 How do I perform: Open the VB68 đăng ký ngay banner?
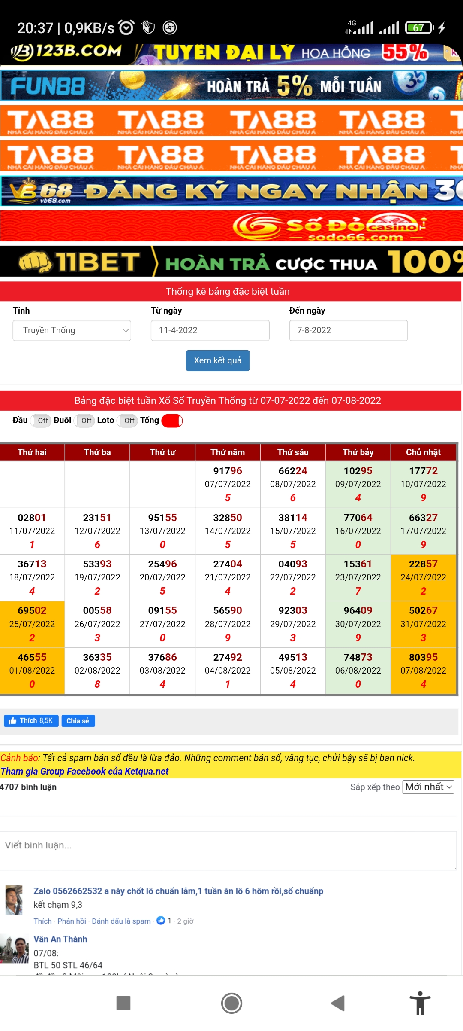pyautogui.click(x=231, y=191)
